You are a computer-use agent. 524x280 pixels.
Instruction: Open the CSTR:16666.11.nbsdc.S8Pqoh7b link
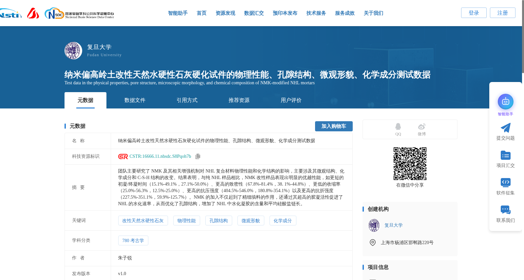click(x=160, y=156)
